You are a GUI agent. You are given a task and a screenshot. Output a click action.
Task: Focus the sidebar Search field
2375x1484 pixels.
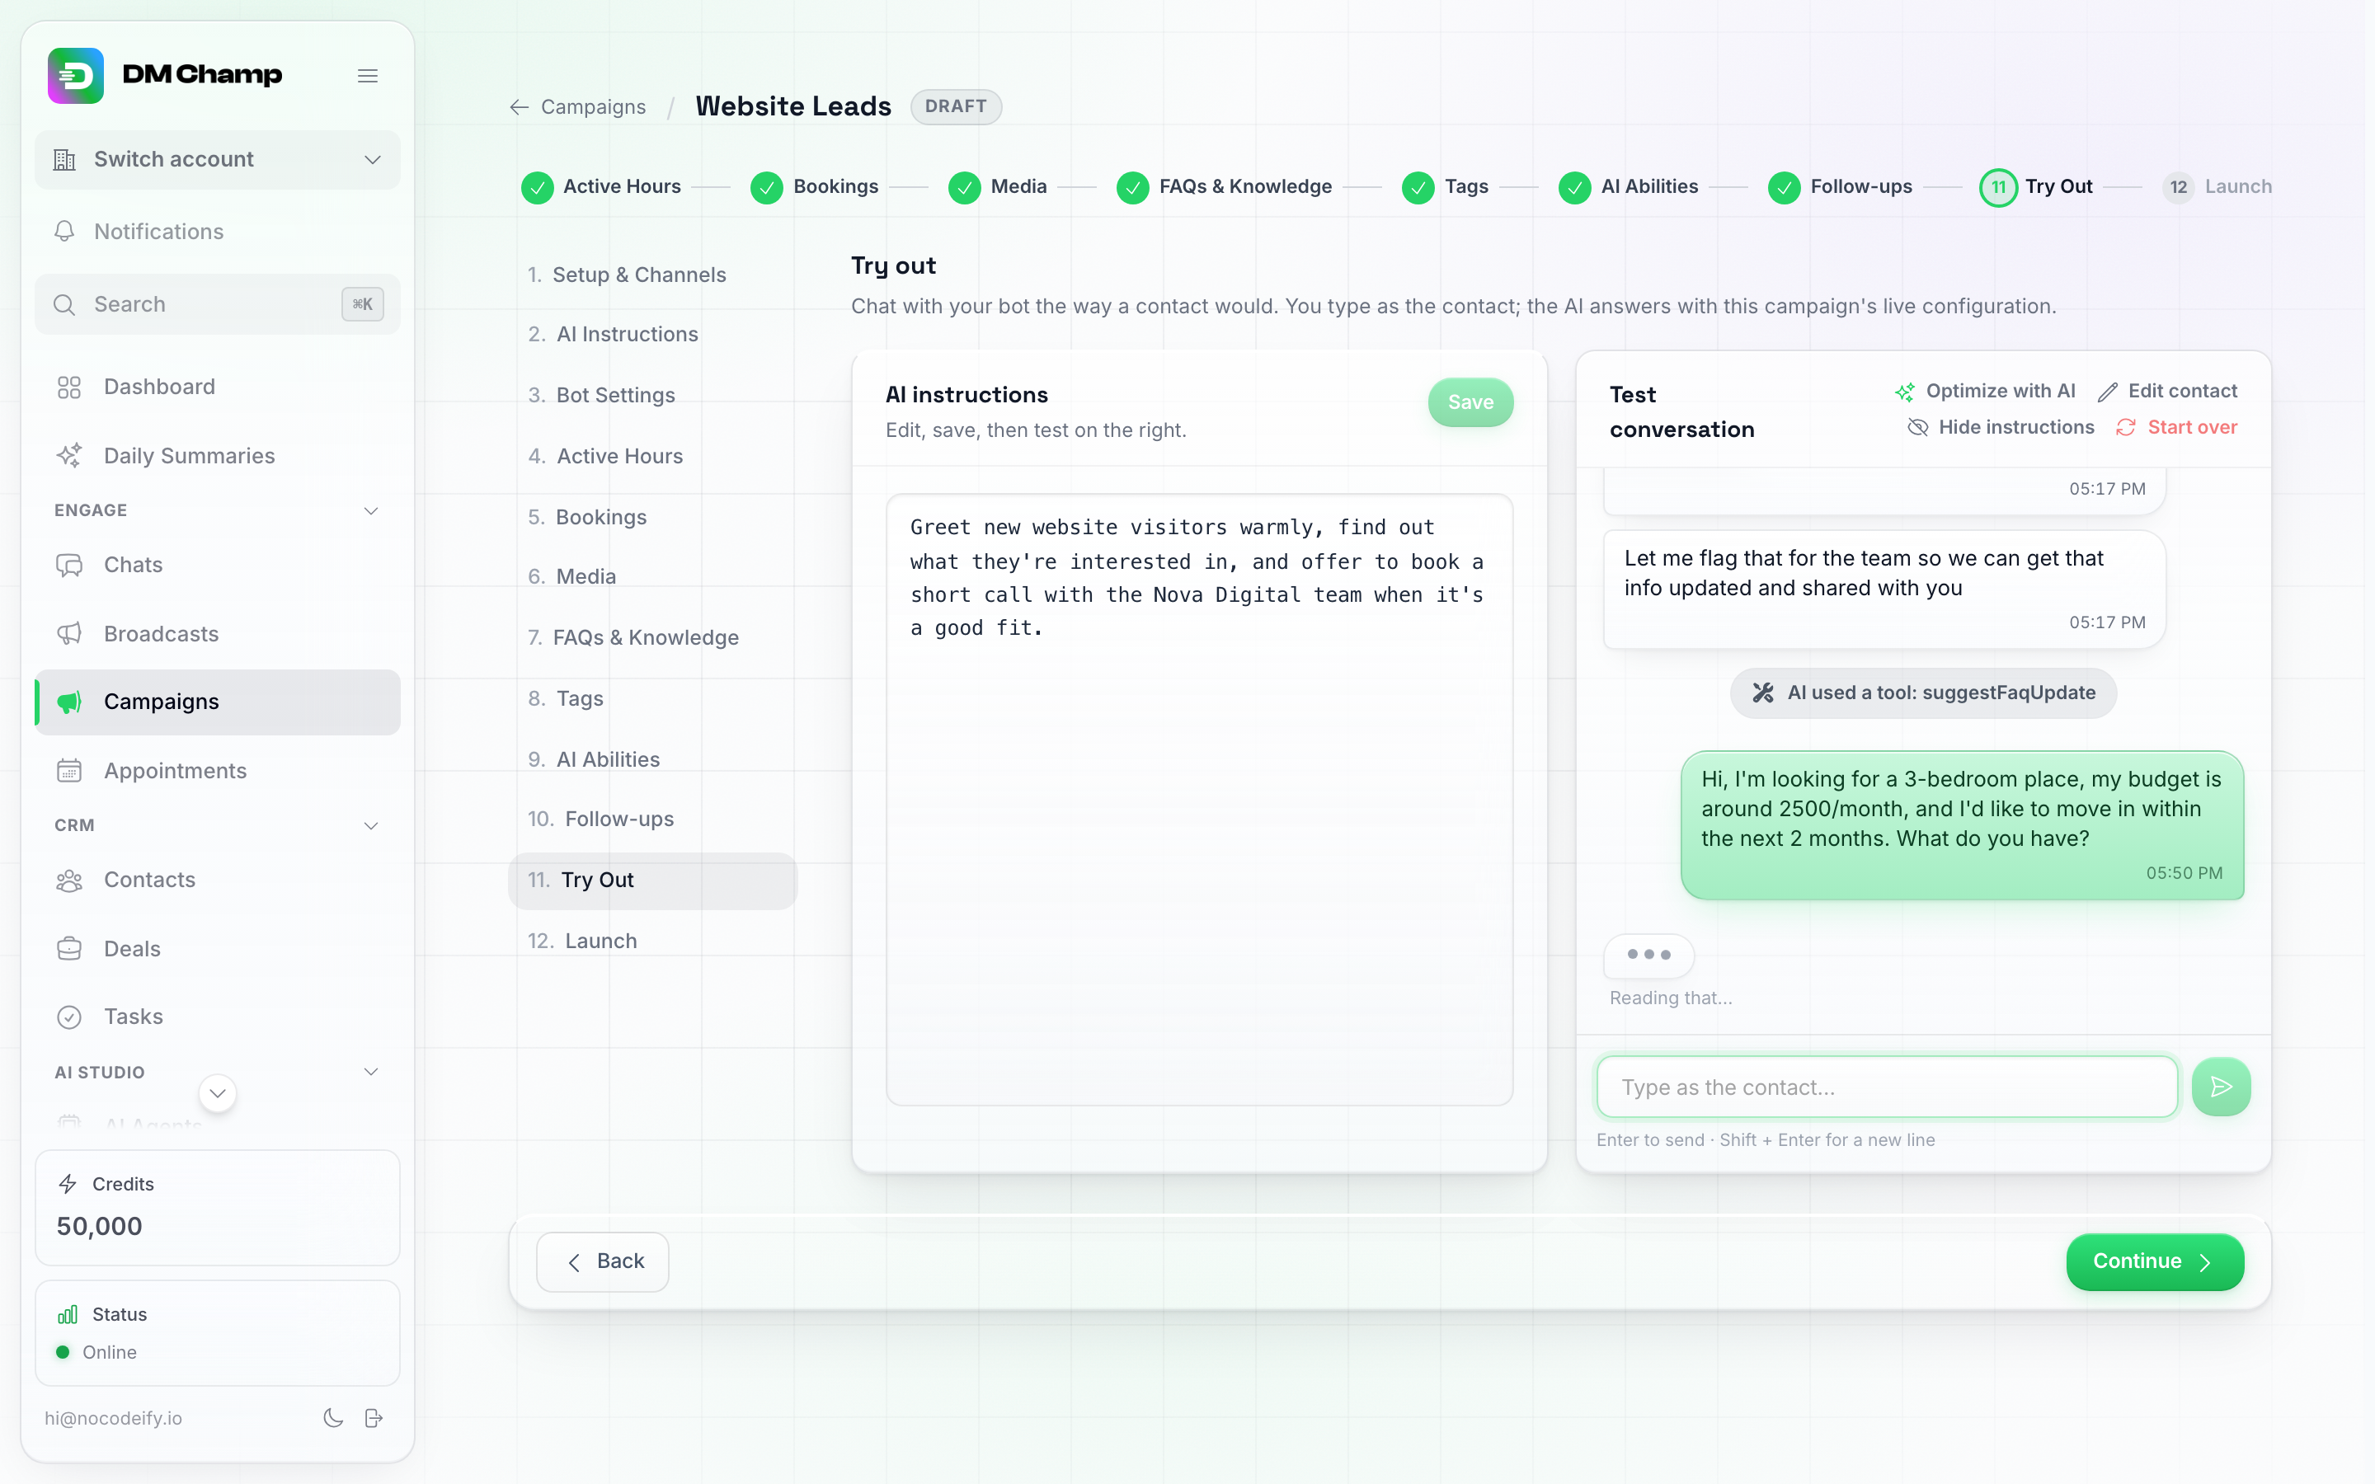tap(217, 304)
